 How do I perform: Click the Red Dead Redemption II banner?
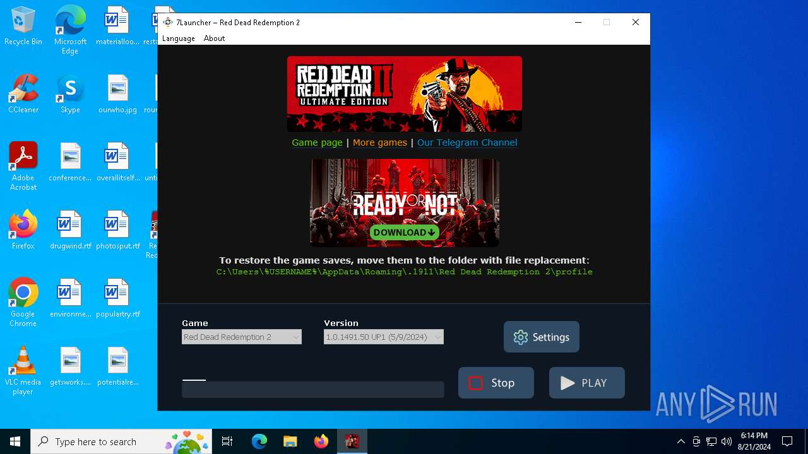pyautogui.click(x=405, y=94)
